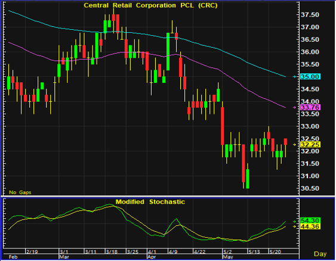Click the magenta arrow beside 33.76
This screenshot has height=261, width=336.
295,107
